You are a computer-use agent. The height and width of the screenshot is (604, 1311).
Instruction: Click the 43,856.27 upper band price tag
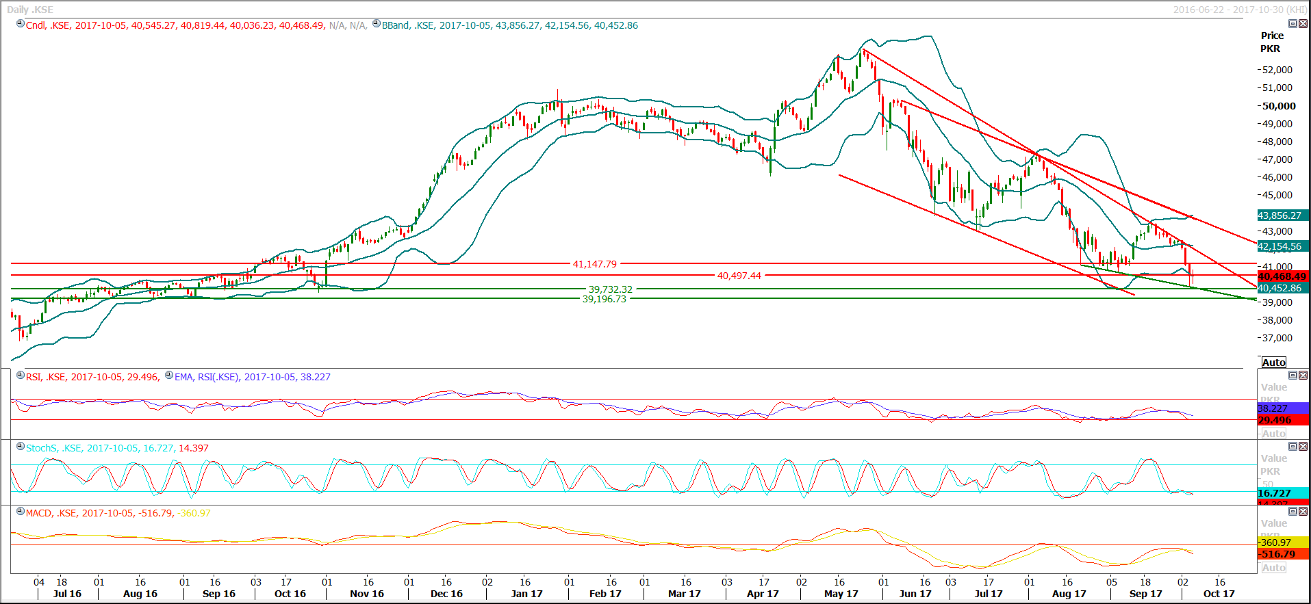(x=1283, y=215)
